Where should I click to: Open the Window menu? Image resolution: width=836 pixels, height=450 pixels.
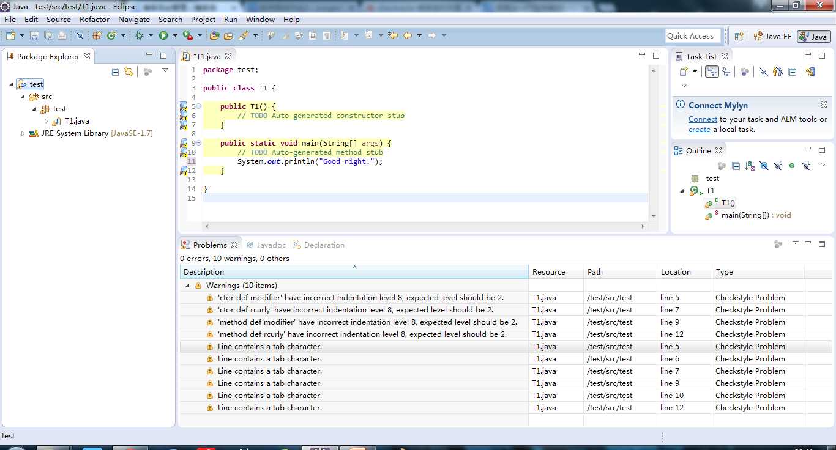[261, 19]
